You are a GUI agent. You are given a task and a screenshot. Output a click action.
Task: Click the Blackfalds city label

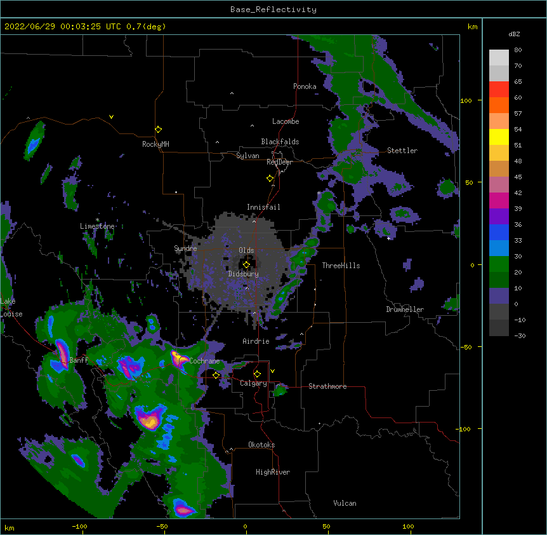pyautogui.click(x=280, y=142)
